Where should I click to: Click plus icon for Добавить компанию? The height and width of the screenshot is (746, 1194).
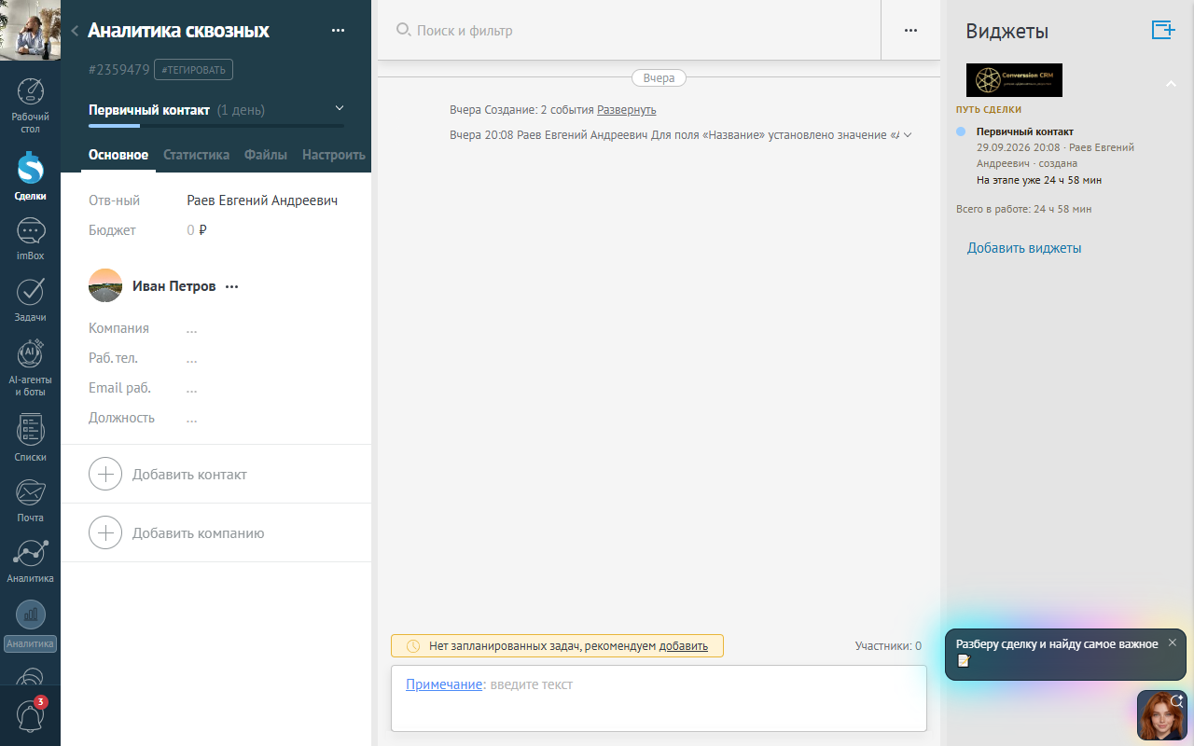[x=105, y=532]
